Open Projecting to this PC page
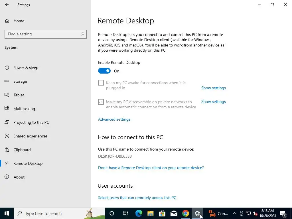Screen dimensions: 292x219 [x=31, y=122]
